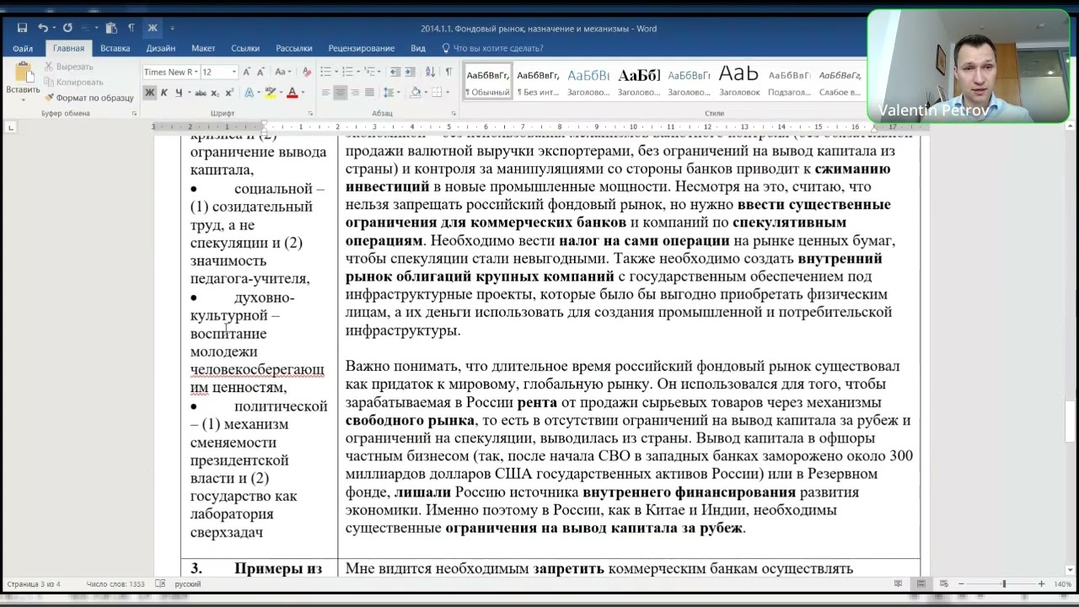Apply the Обычный style
The image size is (1079, 607).
(x=488, y=81)
